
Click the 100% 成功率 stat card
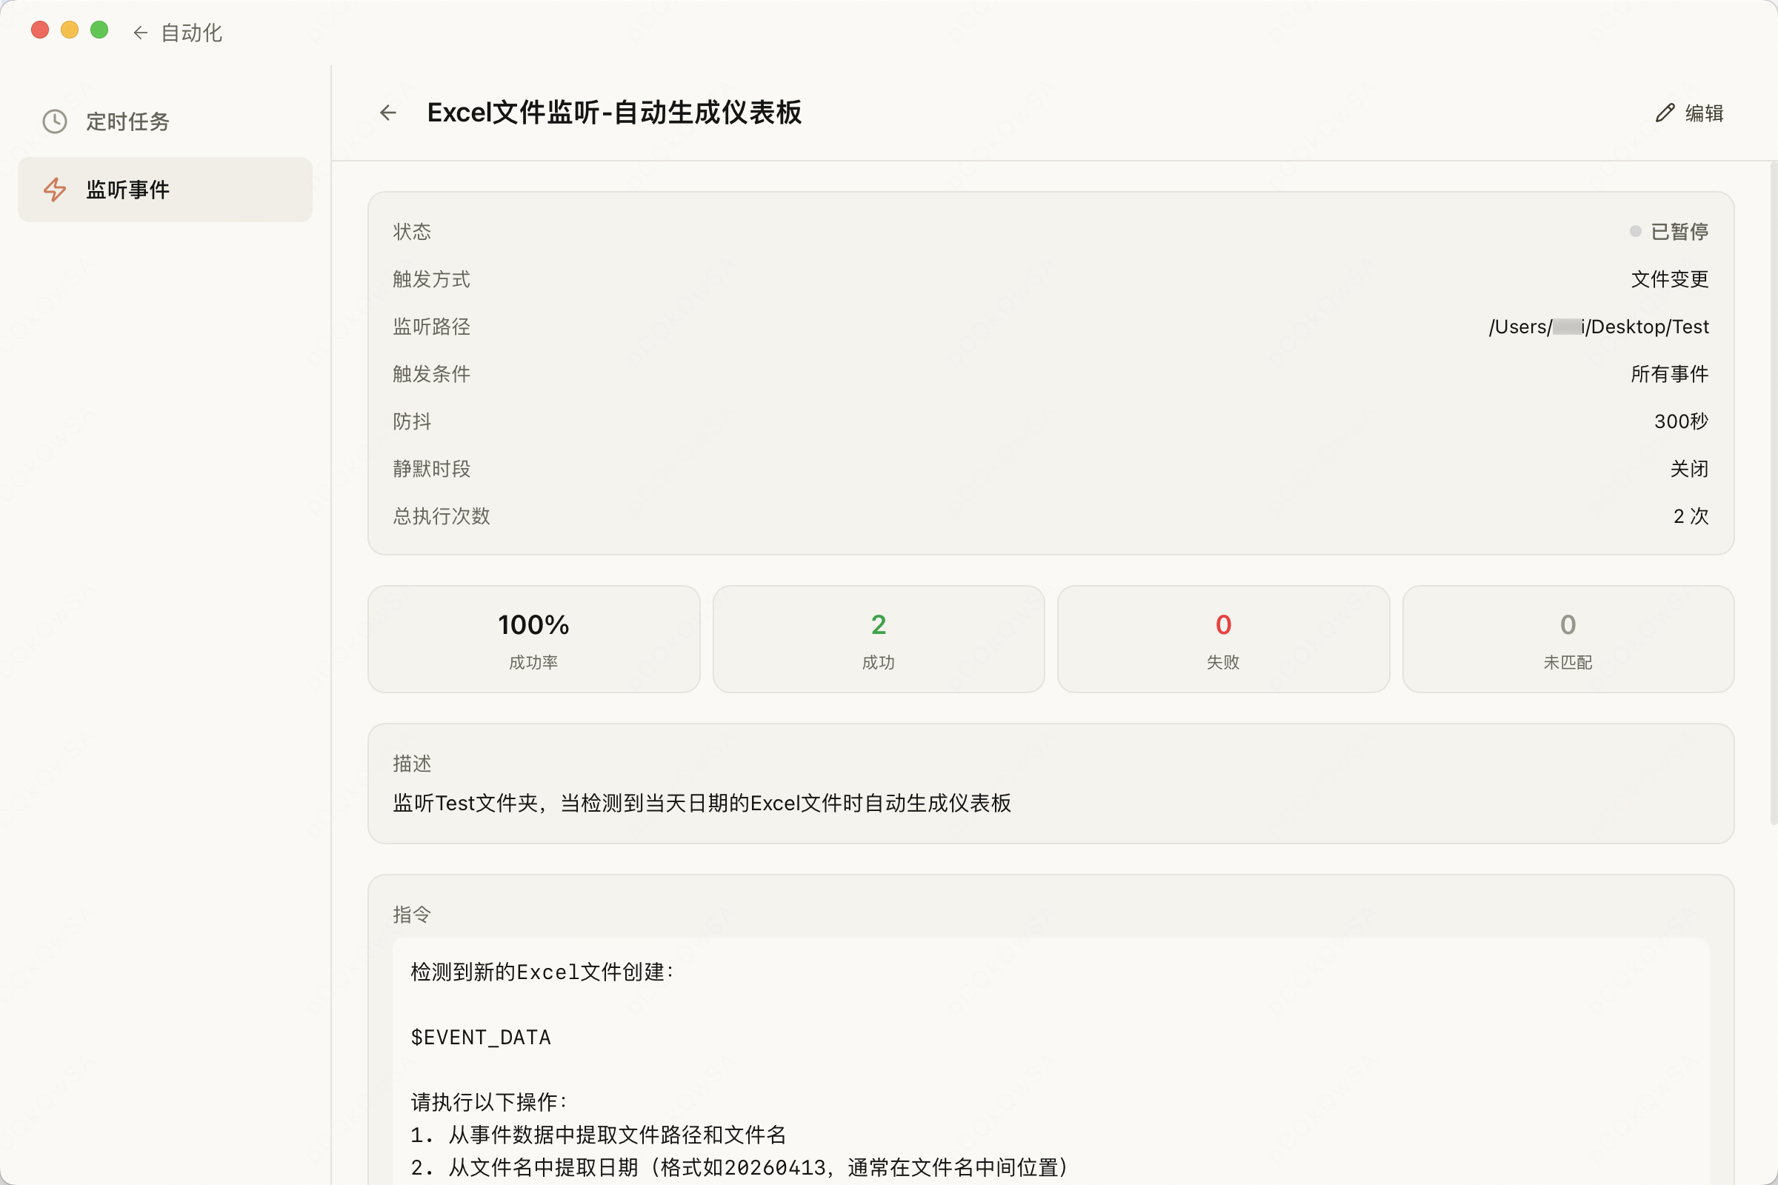coord(533,638)
